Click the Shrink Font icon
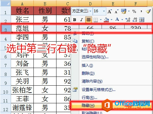Screen dimensions: 153x114 (x=117, y=11)
